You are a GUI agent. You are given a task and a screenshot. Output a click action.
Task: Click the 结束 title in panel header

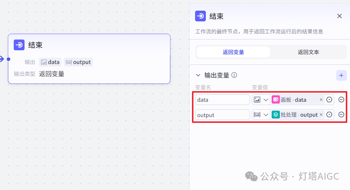pyautogui.click(x=216, y=16)
